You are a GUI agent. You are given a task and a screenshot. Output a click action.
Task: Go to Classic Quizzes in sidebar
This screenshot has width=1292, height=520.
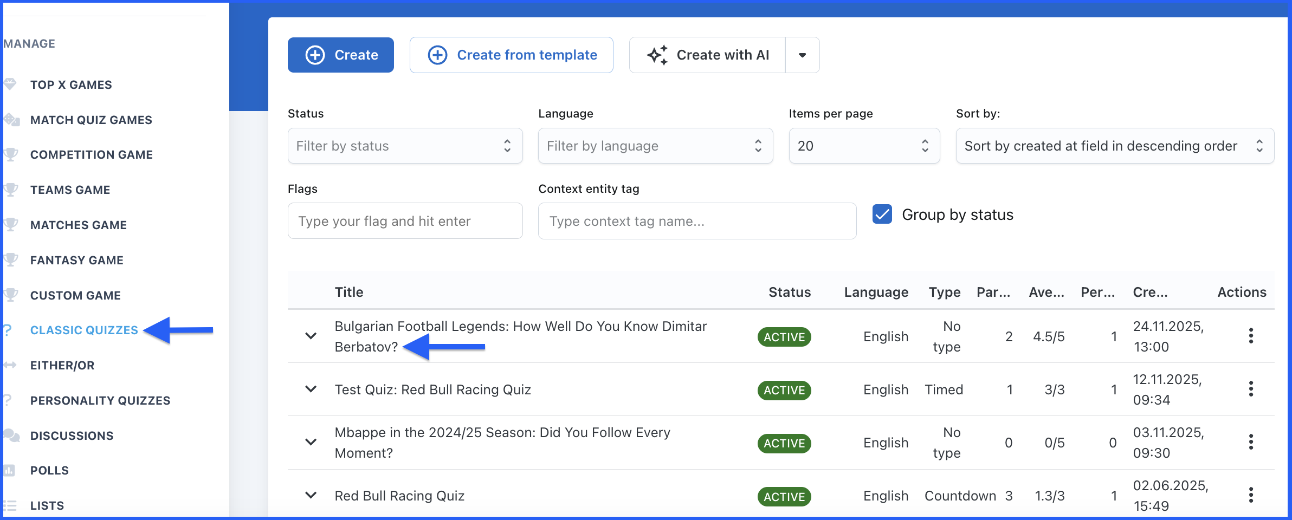tap(84, 330)
